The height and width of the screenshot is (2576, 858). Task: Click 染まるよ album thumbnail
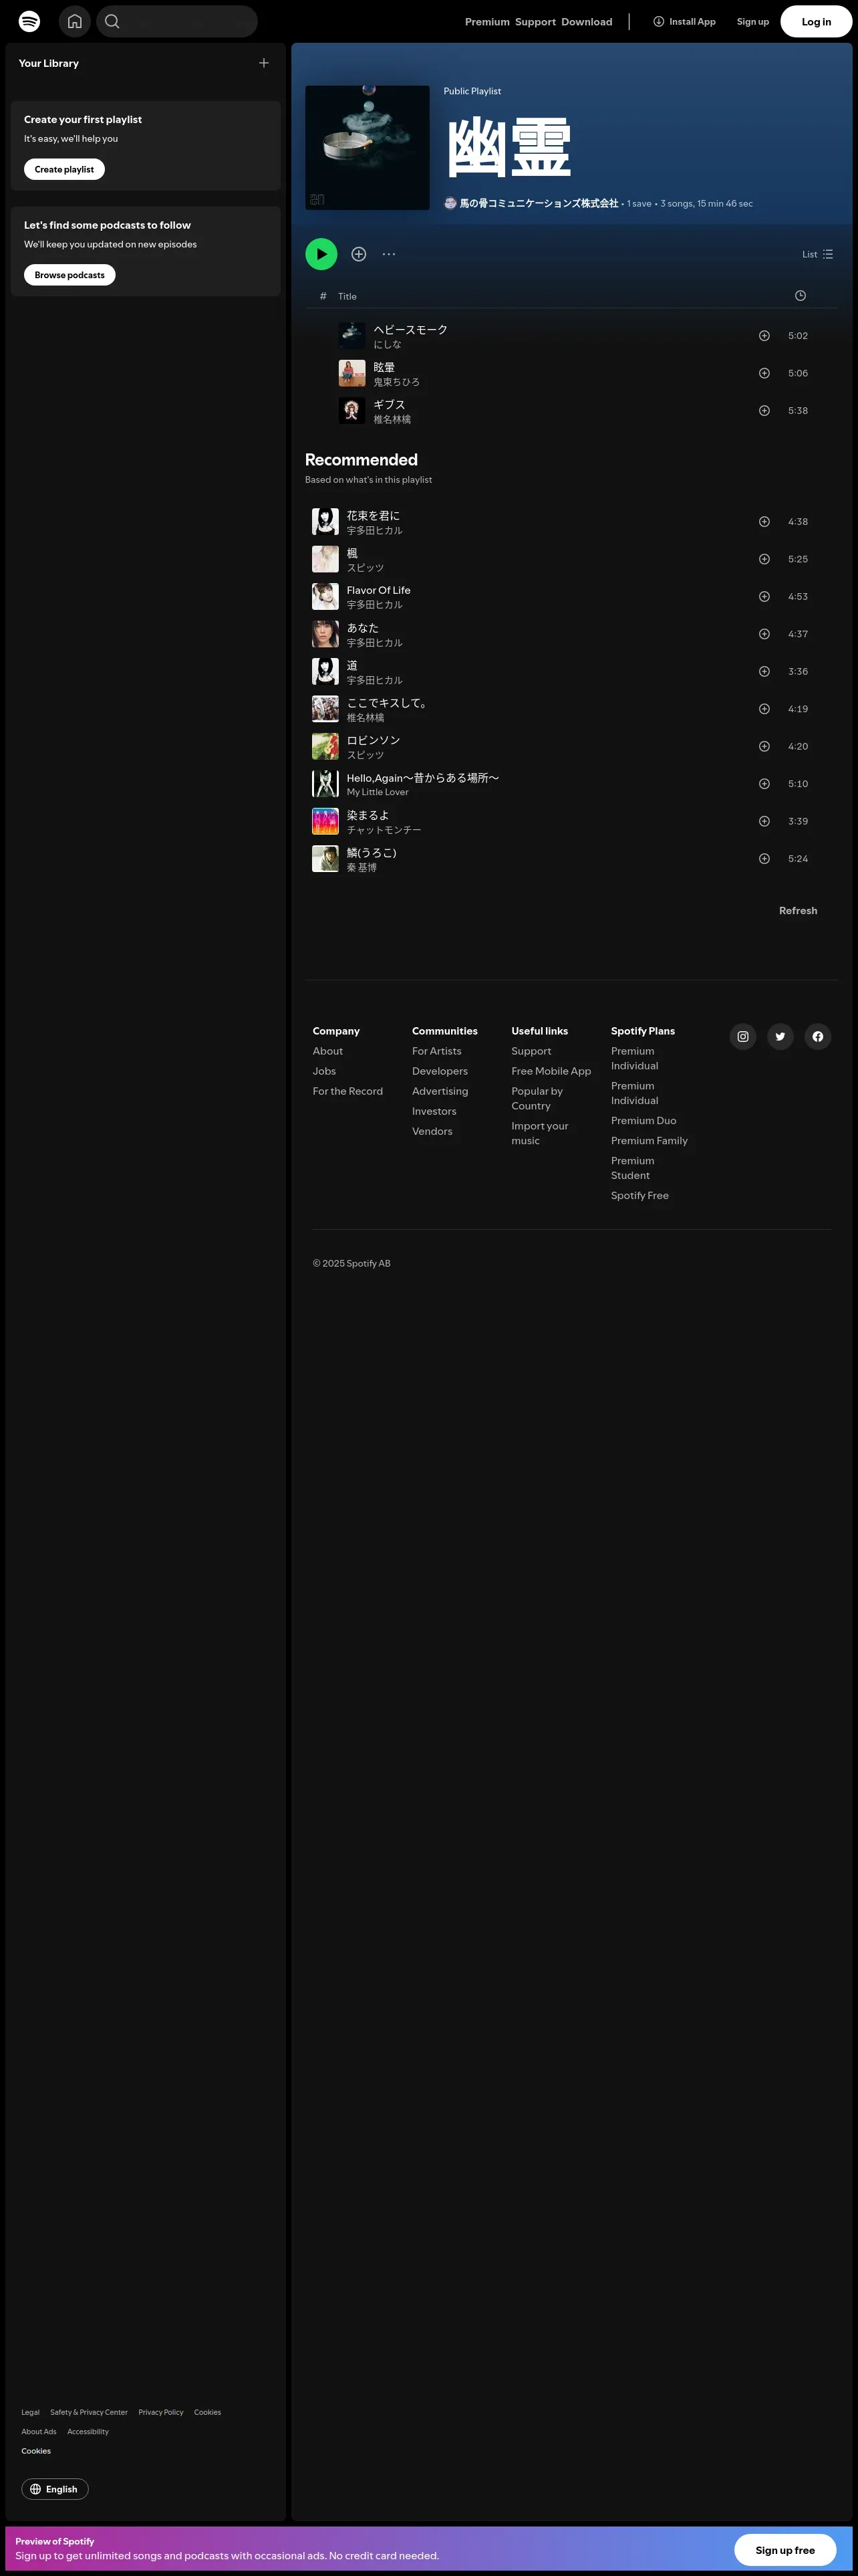pos(325,822)
